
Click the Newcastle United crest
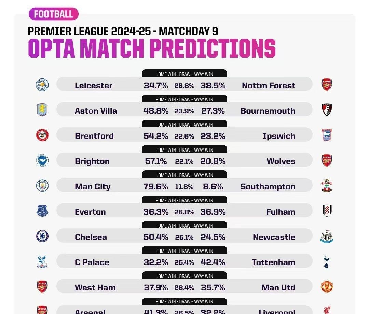(x=327, y=237)
